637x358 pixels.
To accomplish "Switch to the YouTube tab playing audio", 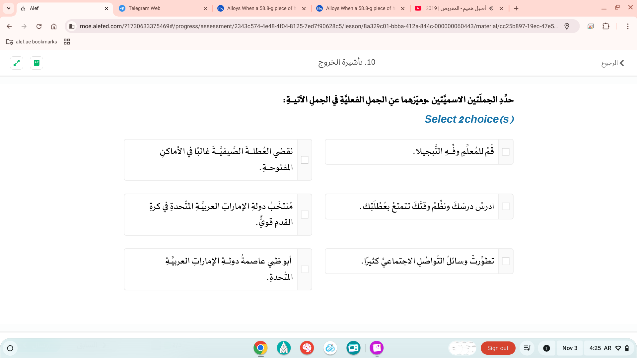I will [455, 8].
